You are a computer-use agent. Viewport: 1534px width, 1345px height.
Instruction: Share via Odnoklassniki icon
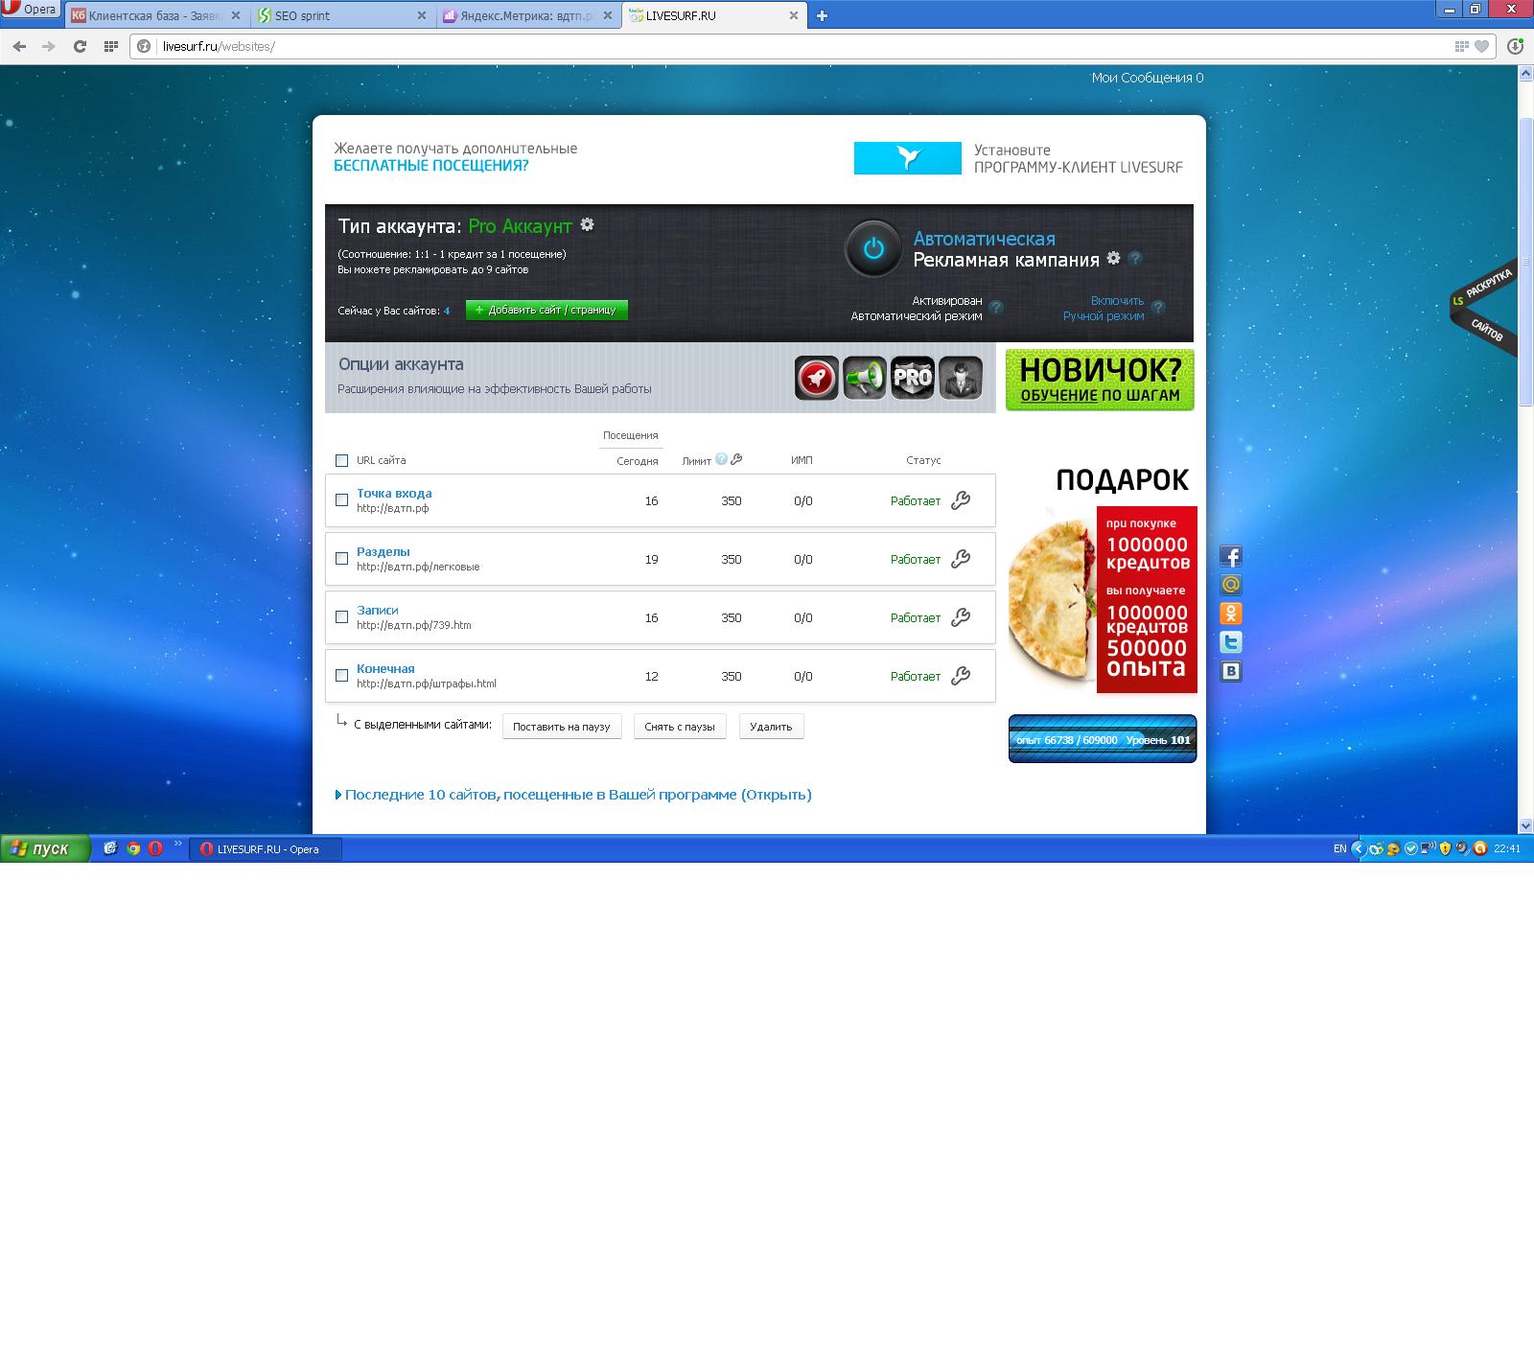click(x=1231, y=614)
